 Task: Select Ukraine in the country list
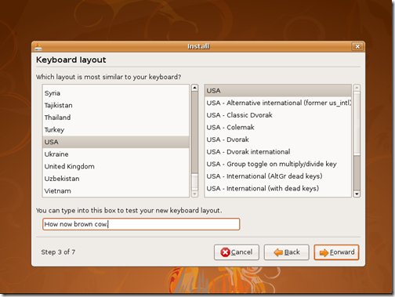(x=116, y=154)
